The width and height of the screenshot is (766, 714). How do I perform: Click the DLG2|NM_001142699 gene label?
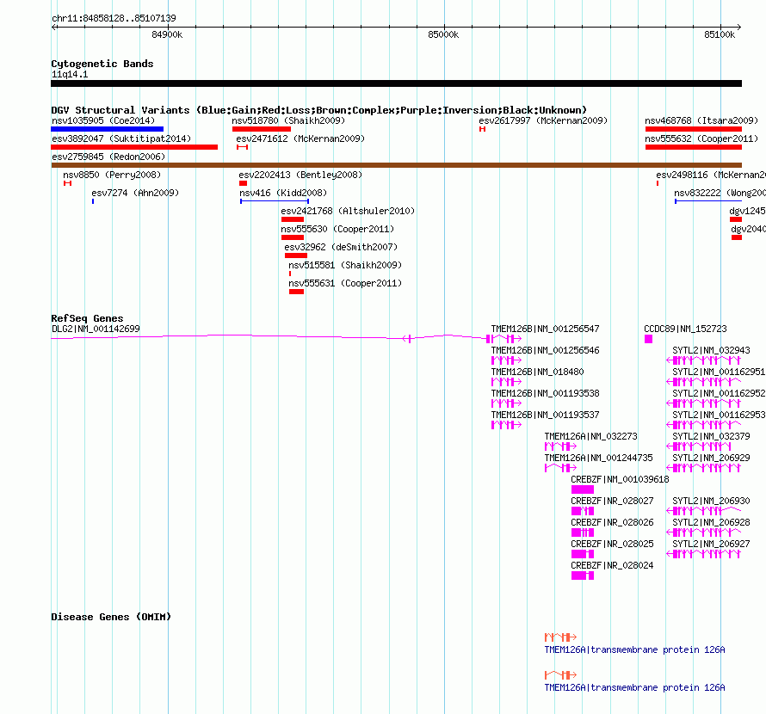tap(96, 329)
